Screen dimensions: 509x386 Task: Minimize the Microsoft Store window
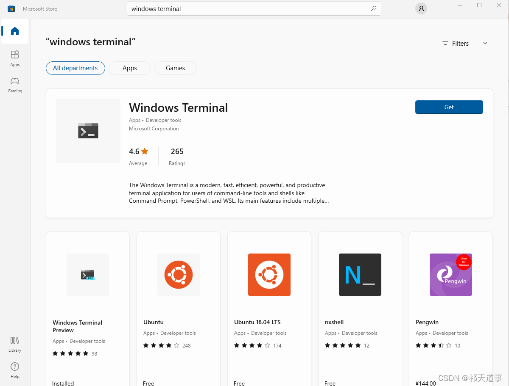point(460,5)
